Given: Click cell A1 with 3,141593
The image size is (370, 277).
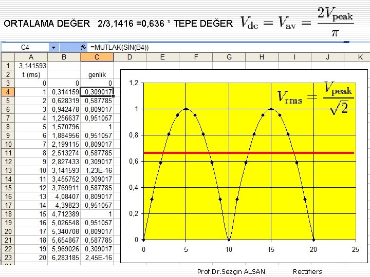Looking at the screenshot, I should [x=31, y=66].
